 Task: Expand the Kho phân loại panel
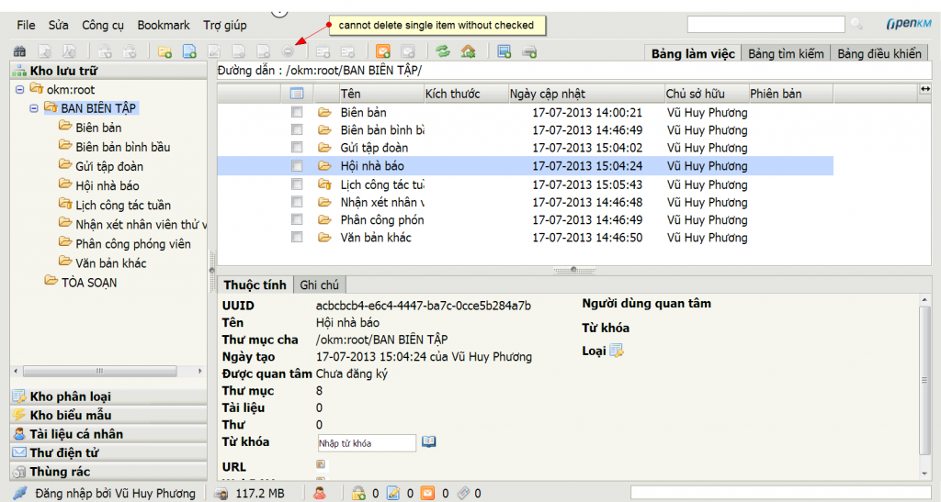coord(71,396)
